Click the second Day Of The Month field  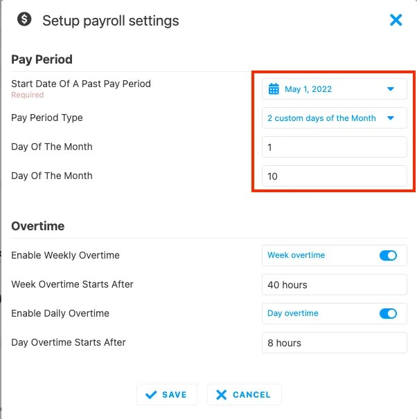click(x=334, y=176)
